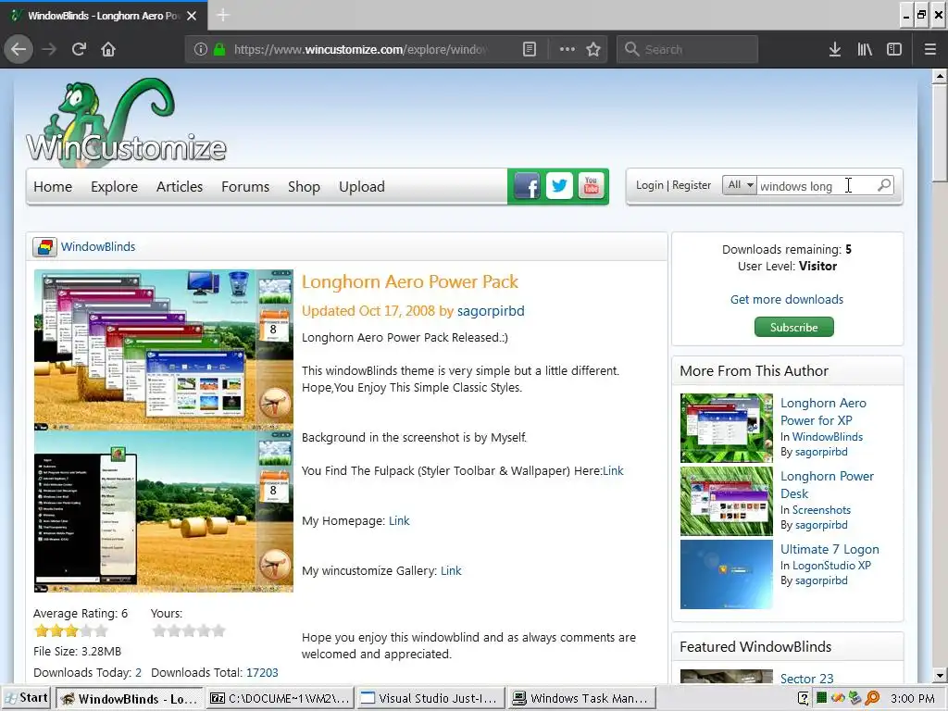Click the site search field containing 'windows long'
This screenshot has width=948, height=711.
click(815, 185)
